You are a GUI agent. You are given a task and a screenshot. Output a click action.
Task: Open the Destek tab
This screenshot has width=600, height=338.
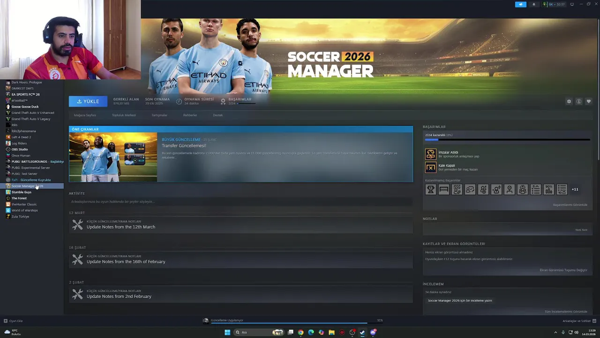point(218,115)
